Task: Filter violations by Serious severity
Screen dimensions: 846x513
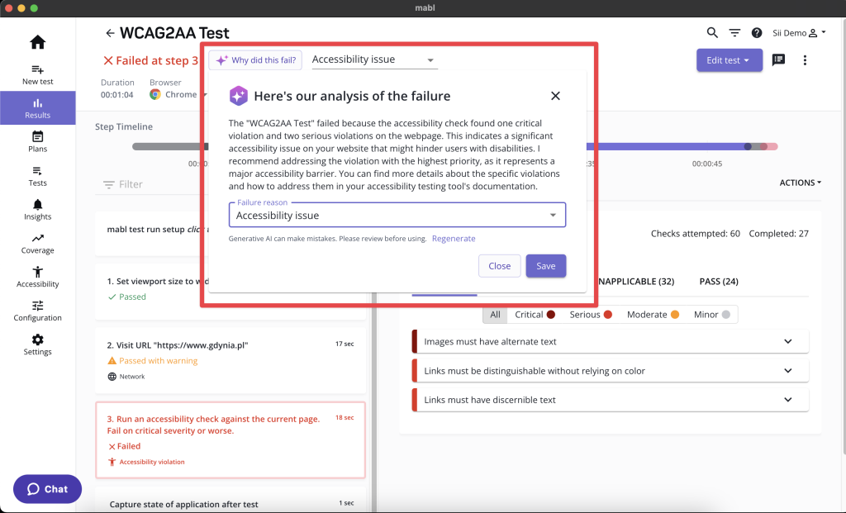Action: coord(590,315)
